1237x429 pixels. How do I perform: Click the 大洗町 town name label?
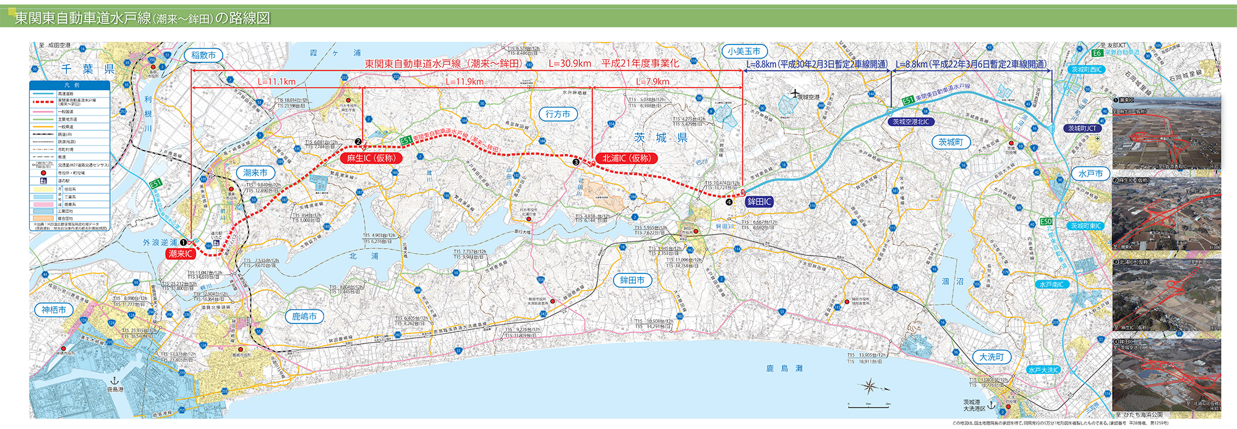coord(991,357)
